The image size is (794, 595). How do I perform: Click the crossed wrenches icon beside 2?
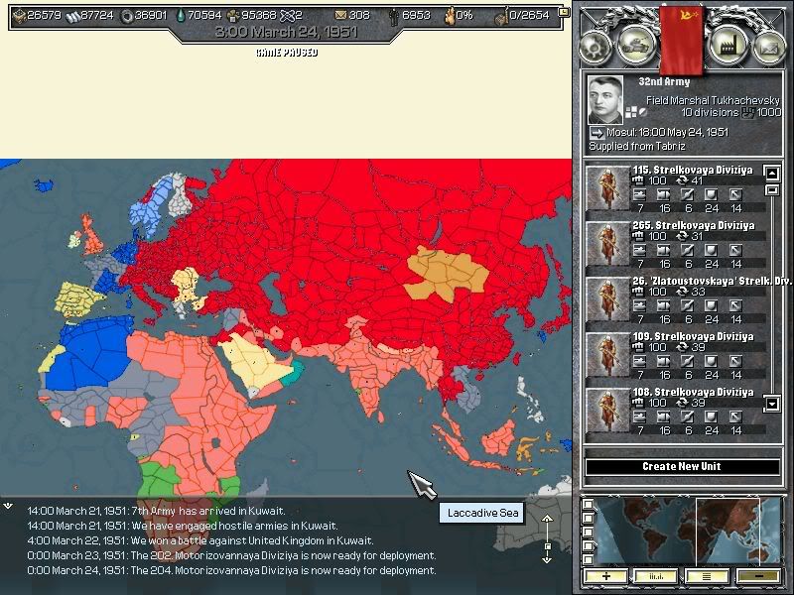click(287, 16)
